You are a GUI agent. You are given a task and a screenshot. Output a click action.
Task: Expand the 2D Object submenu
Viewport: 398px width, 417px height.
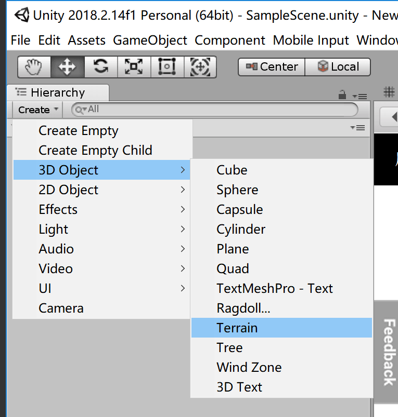(101, 190)
